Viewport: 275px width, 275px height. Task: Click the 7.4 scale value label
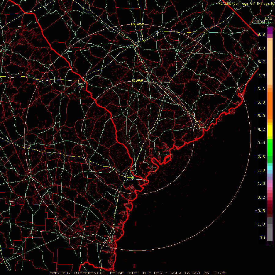click(x=261, y=75)
